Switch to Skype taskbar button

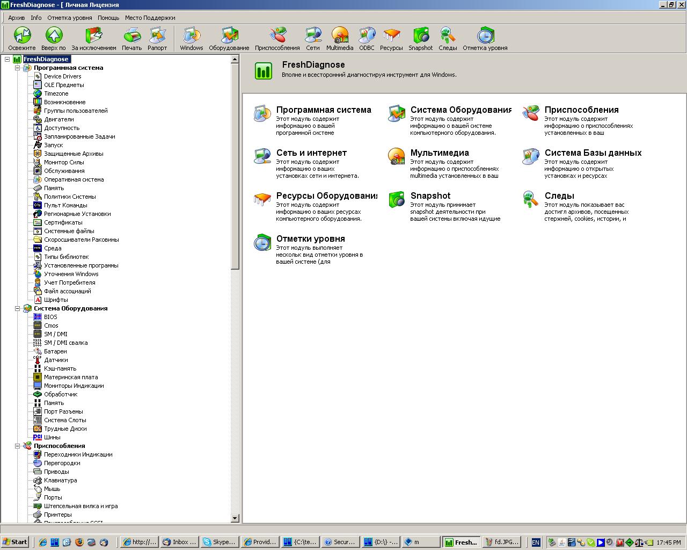(x=219, y=542)
